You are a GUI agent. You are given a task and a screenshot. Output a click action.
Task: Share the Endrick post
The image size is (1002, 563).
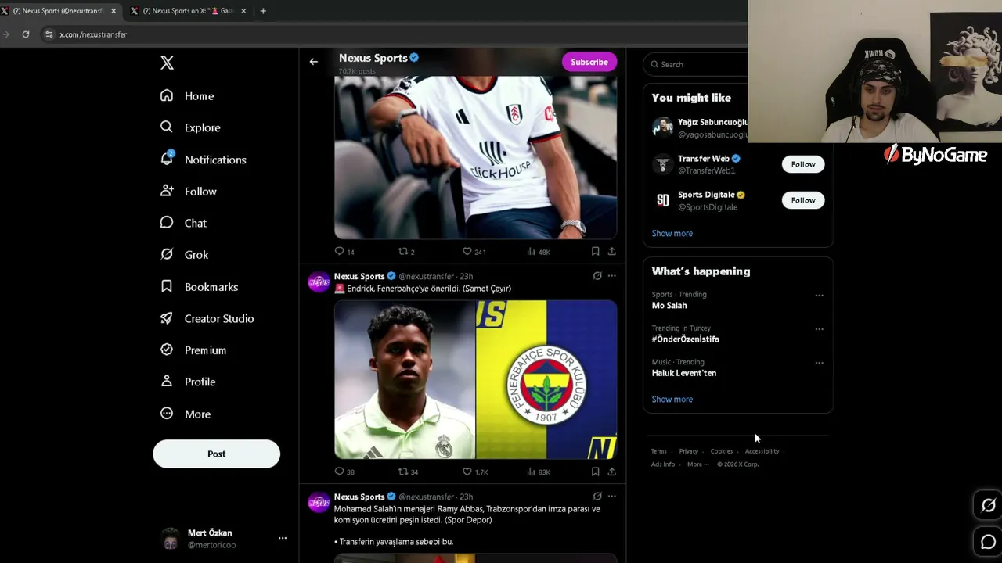611,472
